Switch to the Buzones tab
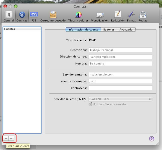Image resolution: width=162 pixels, height=150 pixels. click(109, 29)
